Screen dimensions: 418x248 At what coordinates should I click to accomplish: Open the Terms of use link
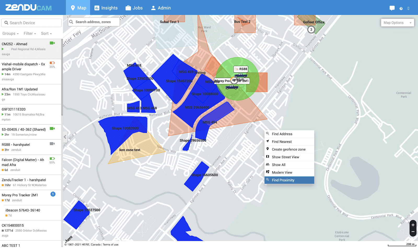111,245
